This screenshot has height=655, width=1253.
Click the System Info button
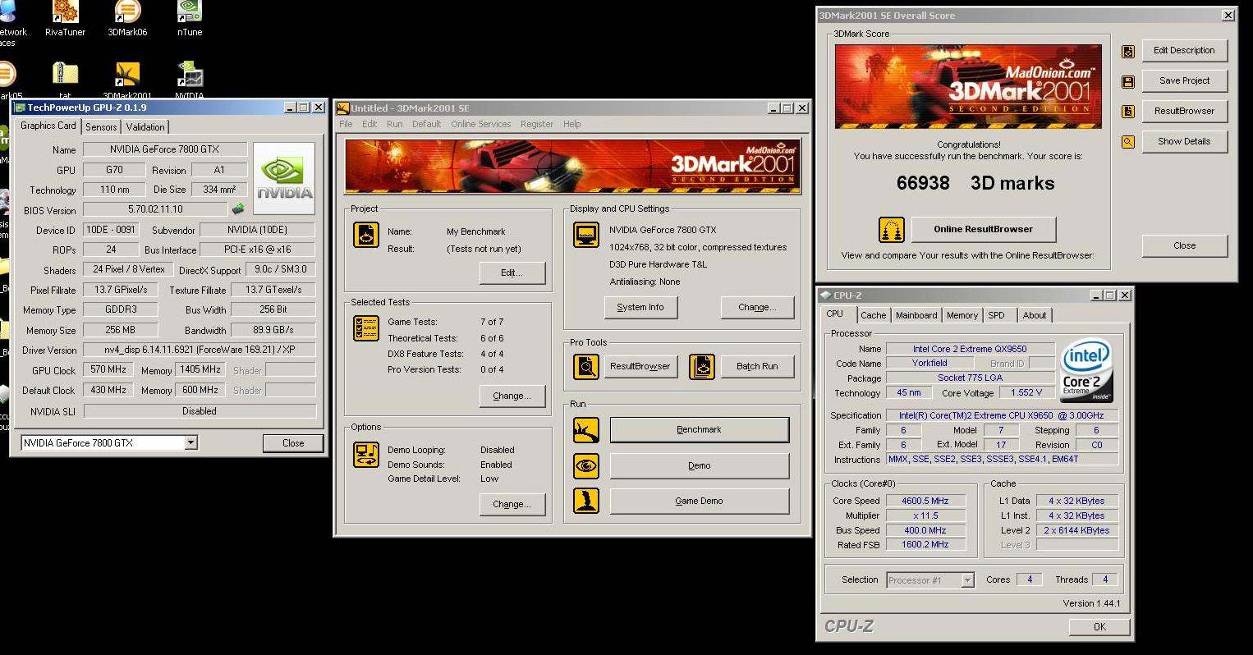click(640, 307)
